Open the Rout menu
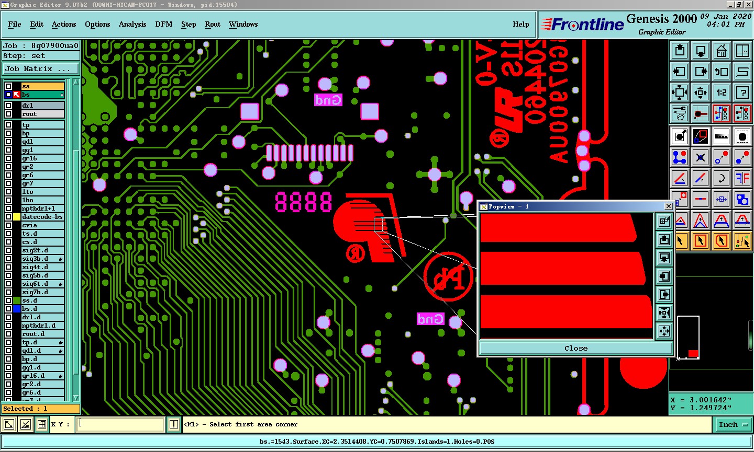Screen dimensions: 754x452 point(213,25)
